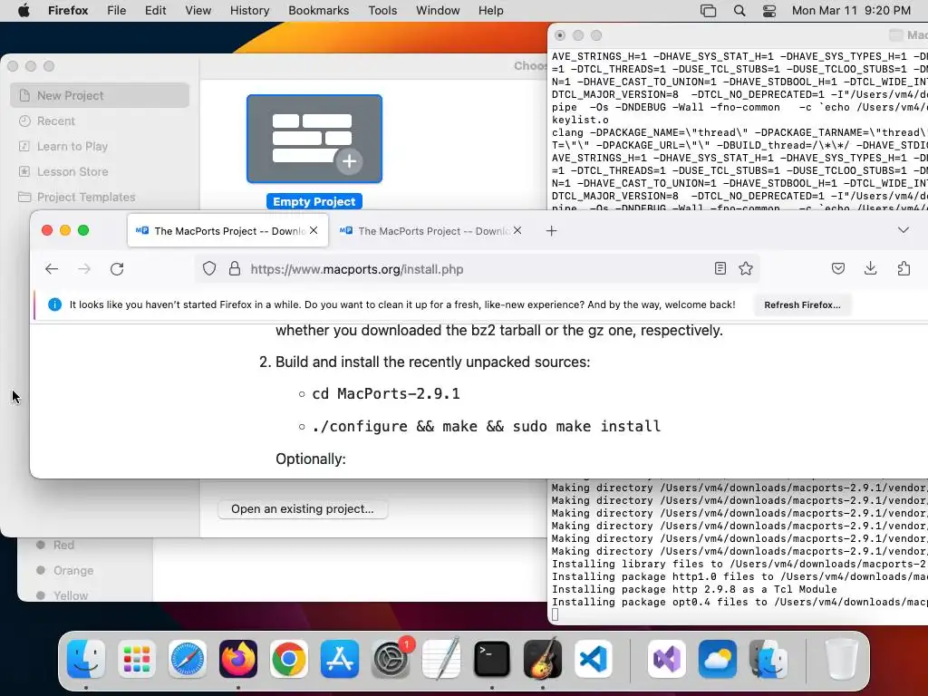
Task: Open the App Store from the Dock
Action: tap(340, 659)
